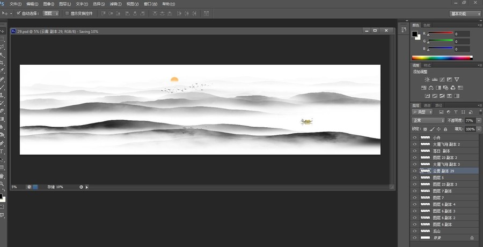Add a Levels adjustment
This screenshot has width=483, height=247.
click(435, 80)
